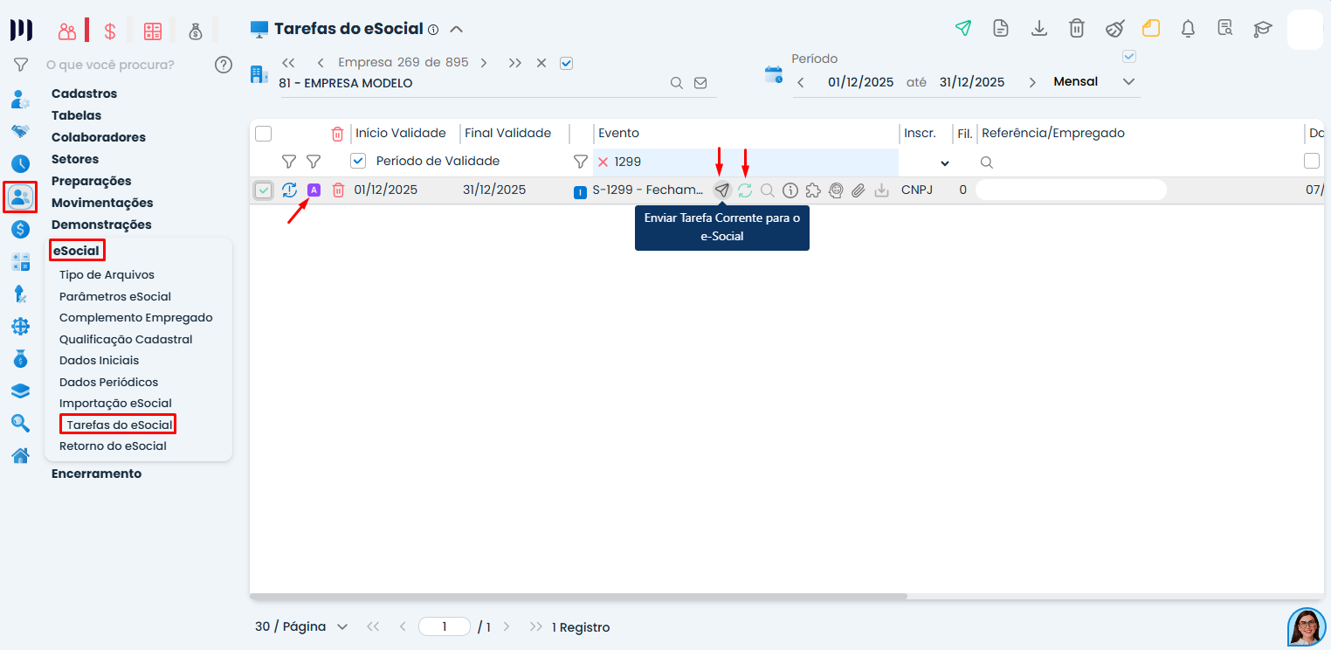This screenshot has height=650, width=1331.
Task: Open the info icon in the S-1299 row
Action: [790, 190]
